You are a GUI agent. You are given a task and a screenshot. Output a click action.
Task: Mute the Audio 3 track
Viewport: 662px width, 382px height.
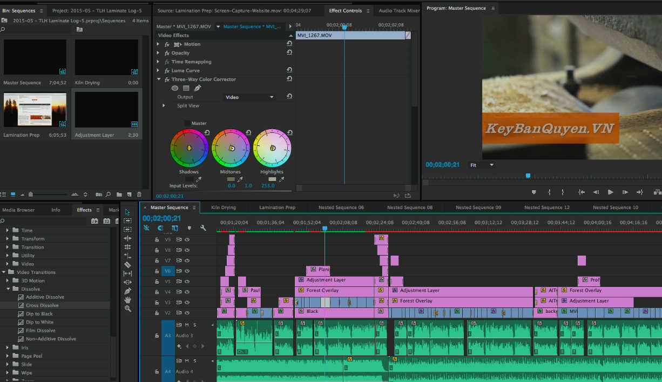pos(187,325)
